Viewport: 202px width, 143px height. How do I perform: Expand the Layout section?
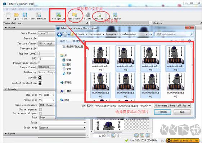point(6,134)
